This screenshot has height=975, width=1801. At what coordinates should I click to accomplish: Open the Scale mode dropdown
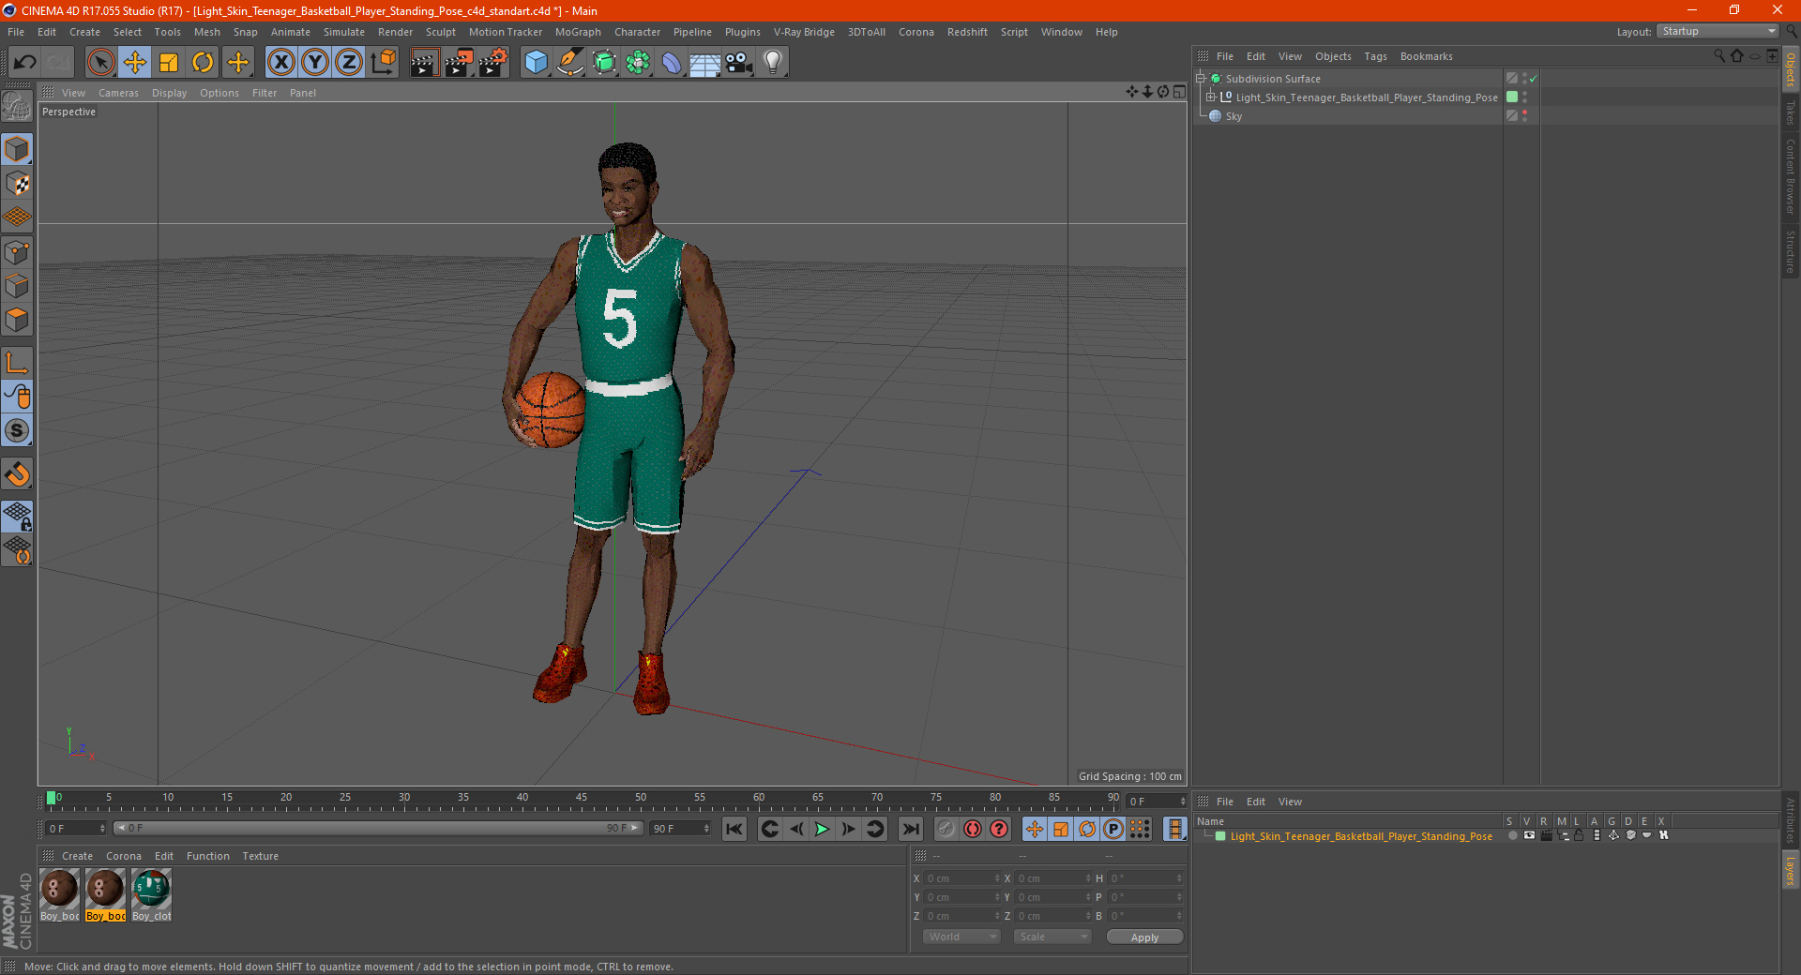tap(1052, 937)
